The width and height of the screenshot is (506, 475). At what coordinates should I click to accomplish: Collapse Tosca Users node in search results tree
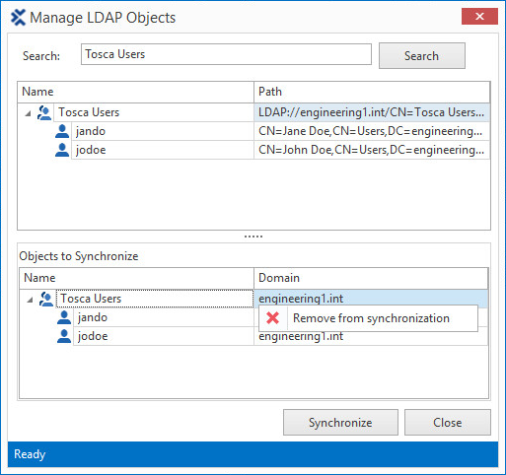pos(28,113)
